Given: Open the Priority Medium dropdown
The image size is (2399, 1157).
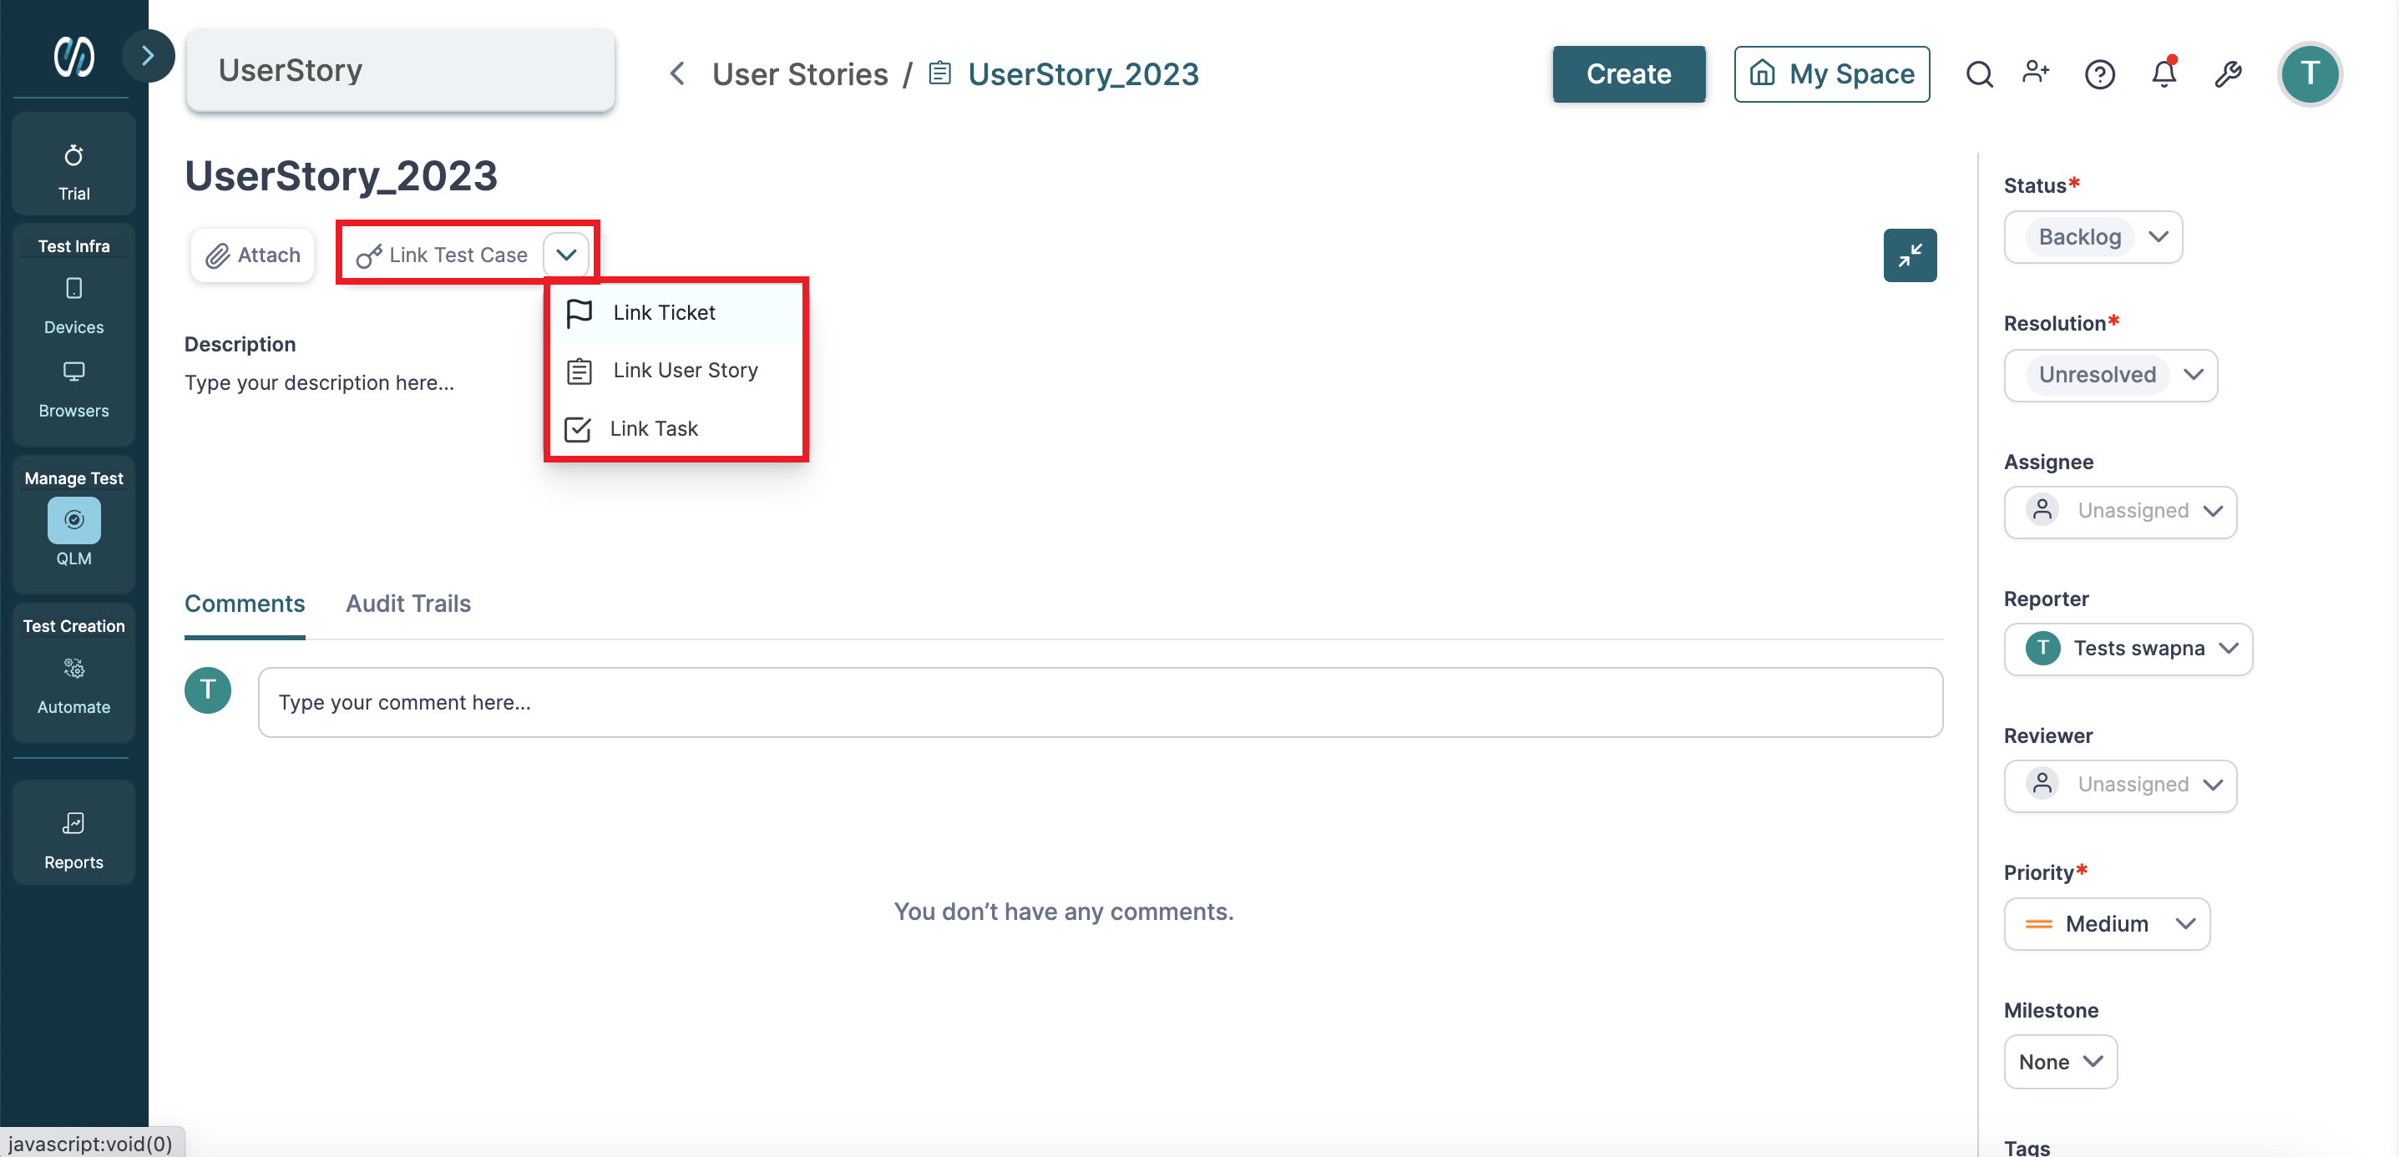Looking at the screenshot, I should [x=2107, y=924].
